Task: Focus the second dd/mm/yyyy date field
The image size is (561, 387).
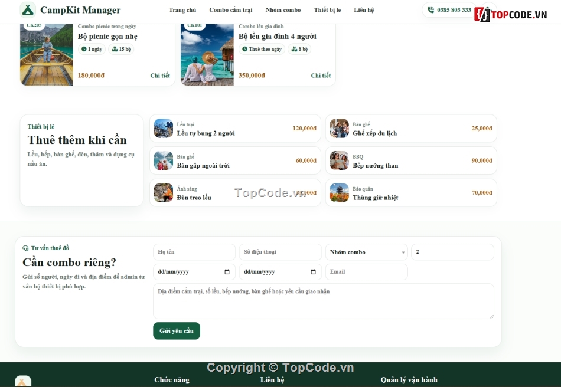Action: (x=280, y=272)
